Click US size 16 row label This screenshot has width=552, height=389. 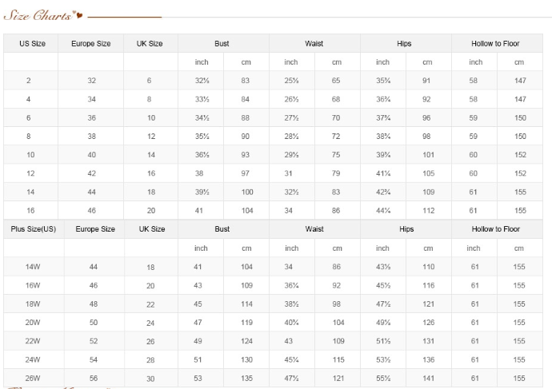30,211
